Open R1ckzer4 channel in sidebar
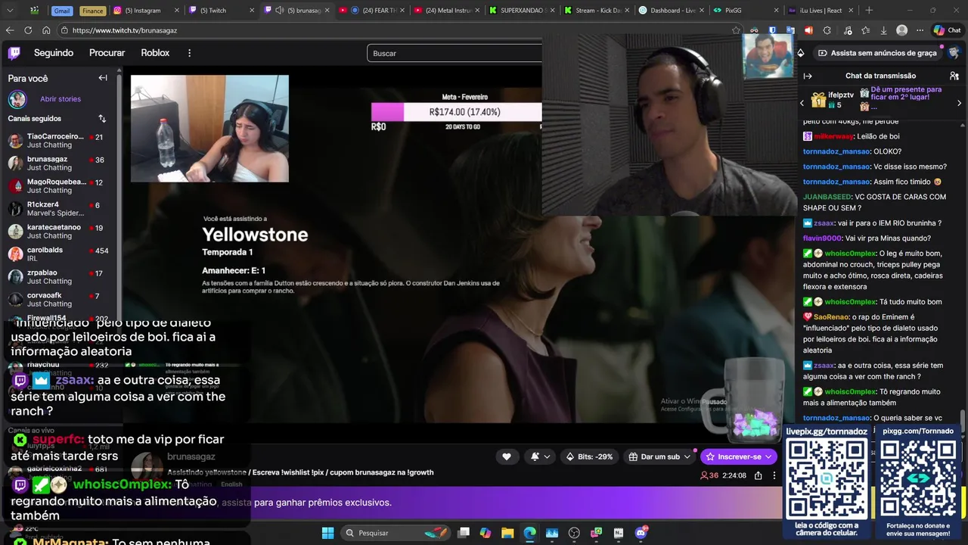This screenshot has height=545, width=968. pyautogui.click(x=59, y=209)
